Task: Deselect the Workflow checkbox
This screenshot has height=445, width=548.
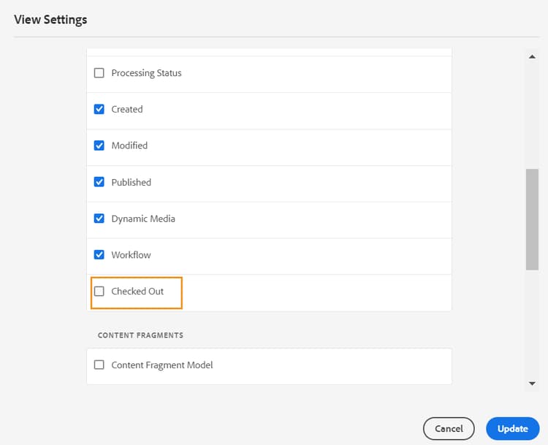Action: point(99,255)
